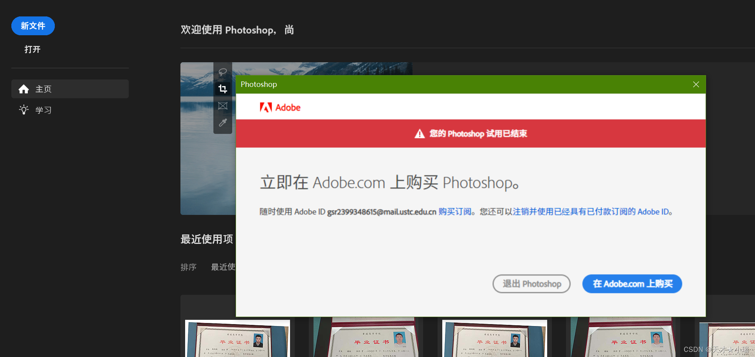755x357 pixels.
Task: Click the 最近使用项 heading
Action: 207,239
